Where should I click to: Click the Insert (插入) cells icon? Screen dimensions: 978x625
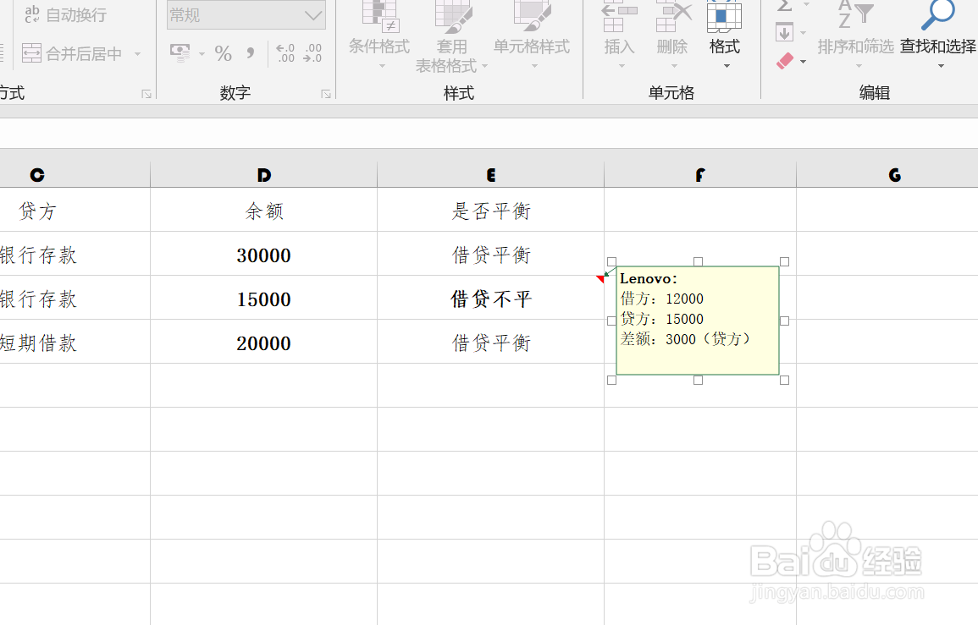tap(619, 17)
